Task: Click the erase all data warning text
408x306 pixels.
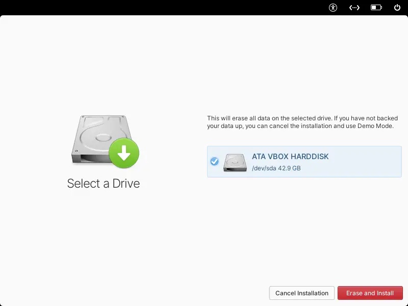Action: (x=302, y=122)
